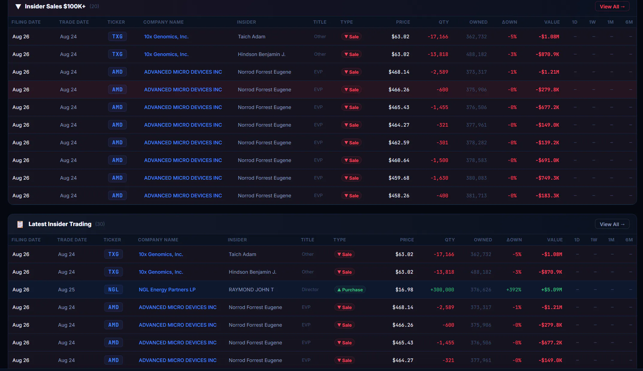
Task: Sort sales table by QTY header
Action: click(444, 22)
